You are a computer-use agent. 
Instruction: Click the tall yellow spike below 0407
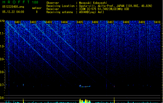tap(114, 100)
